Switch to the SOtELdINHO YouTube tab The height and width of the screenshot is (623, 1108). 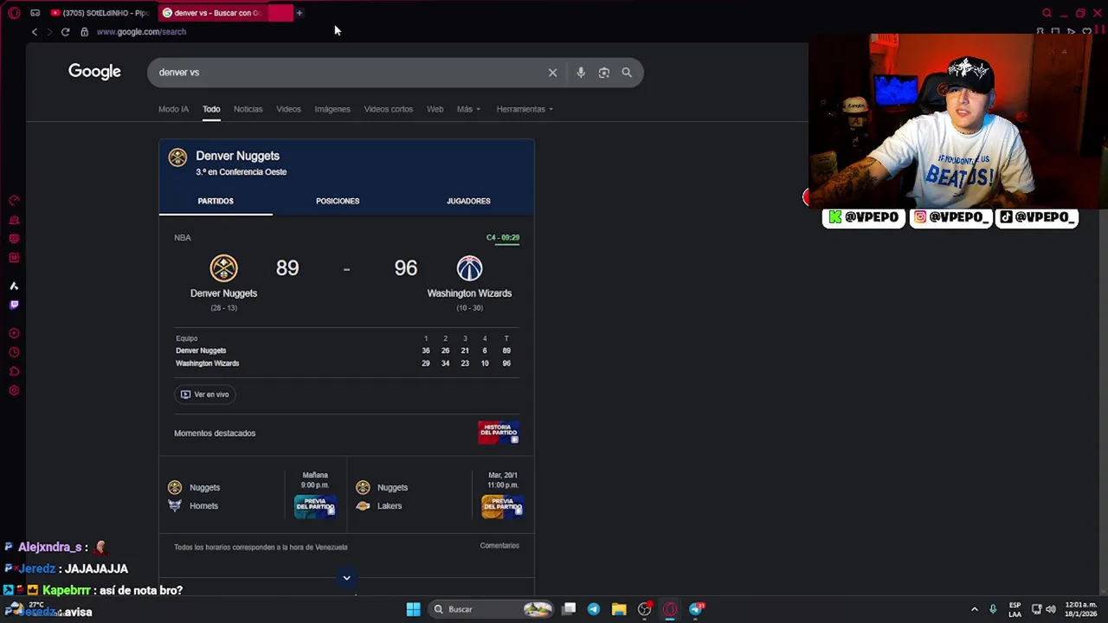tap(99, 13)
